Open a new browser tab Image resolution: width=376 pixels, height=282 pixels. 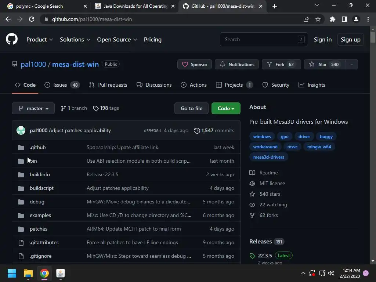point(275,6)
